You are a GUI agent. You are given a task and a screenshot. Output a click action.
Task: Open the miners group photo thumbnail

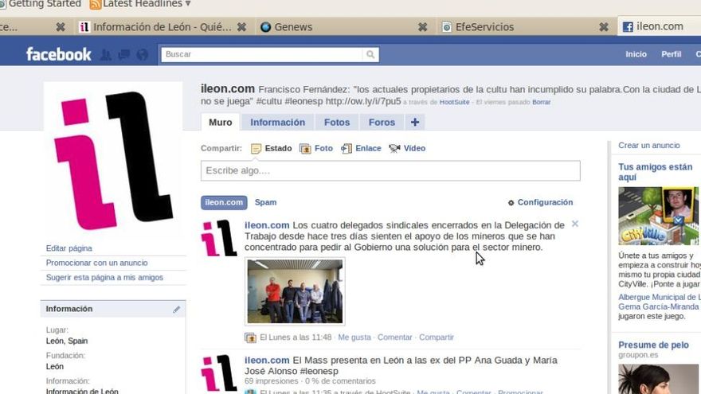(295, 291)
